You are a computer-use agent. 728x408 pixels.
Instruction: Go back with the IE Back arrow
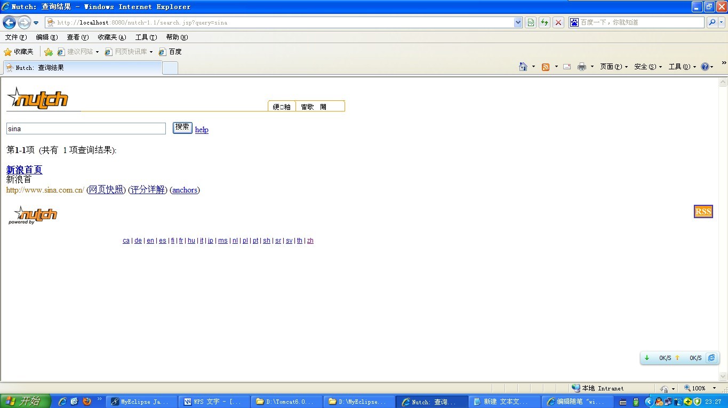click(9, 22)
